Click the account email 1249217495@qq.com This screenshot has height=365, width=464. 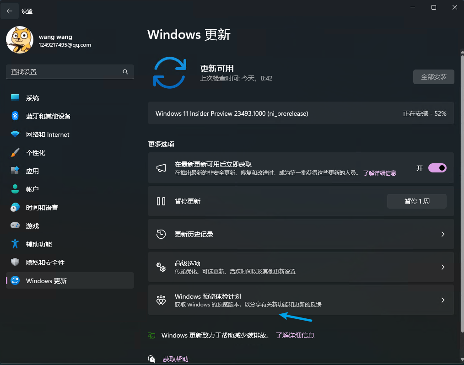65,45
